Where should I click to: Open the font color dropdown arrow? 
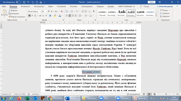(x=62, y=16)
